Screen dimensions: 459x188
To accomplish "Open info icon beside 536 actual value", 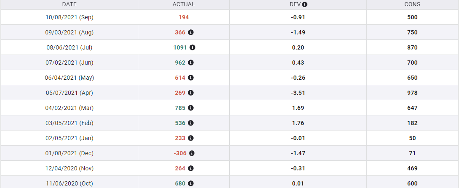I will pyautogui.click(x=191, y=123).
